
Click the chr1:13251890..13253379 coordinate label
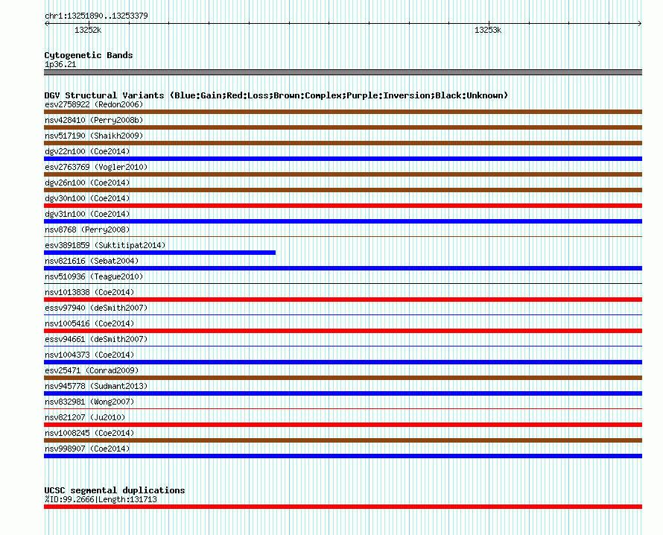click(96, 16)
